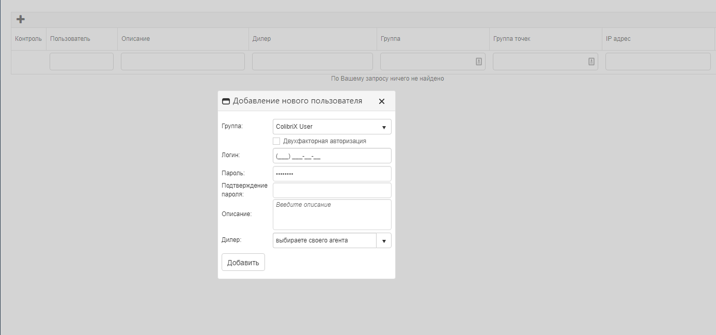Sort by Группа column header
Screen dimensions: 716x335
point(433,39)
